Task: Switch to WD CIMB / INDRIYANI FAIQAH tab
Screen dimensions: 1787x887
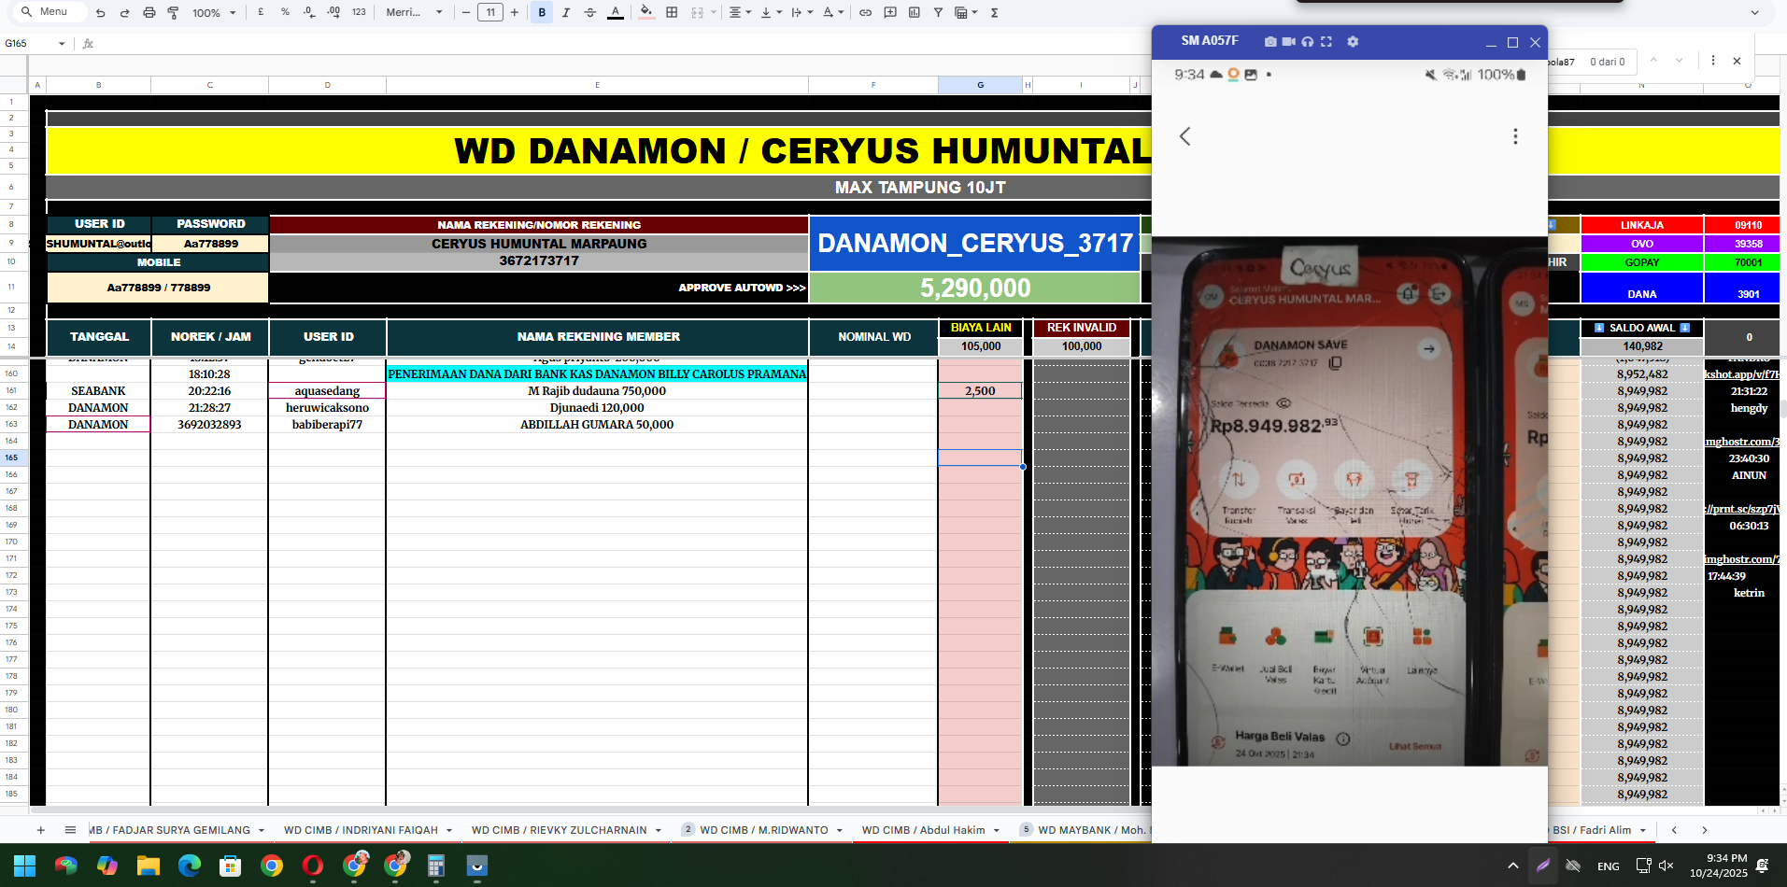Action: point(361,830)
